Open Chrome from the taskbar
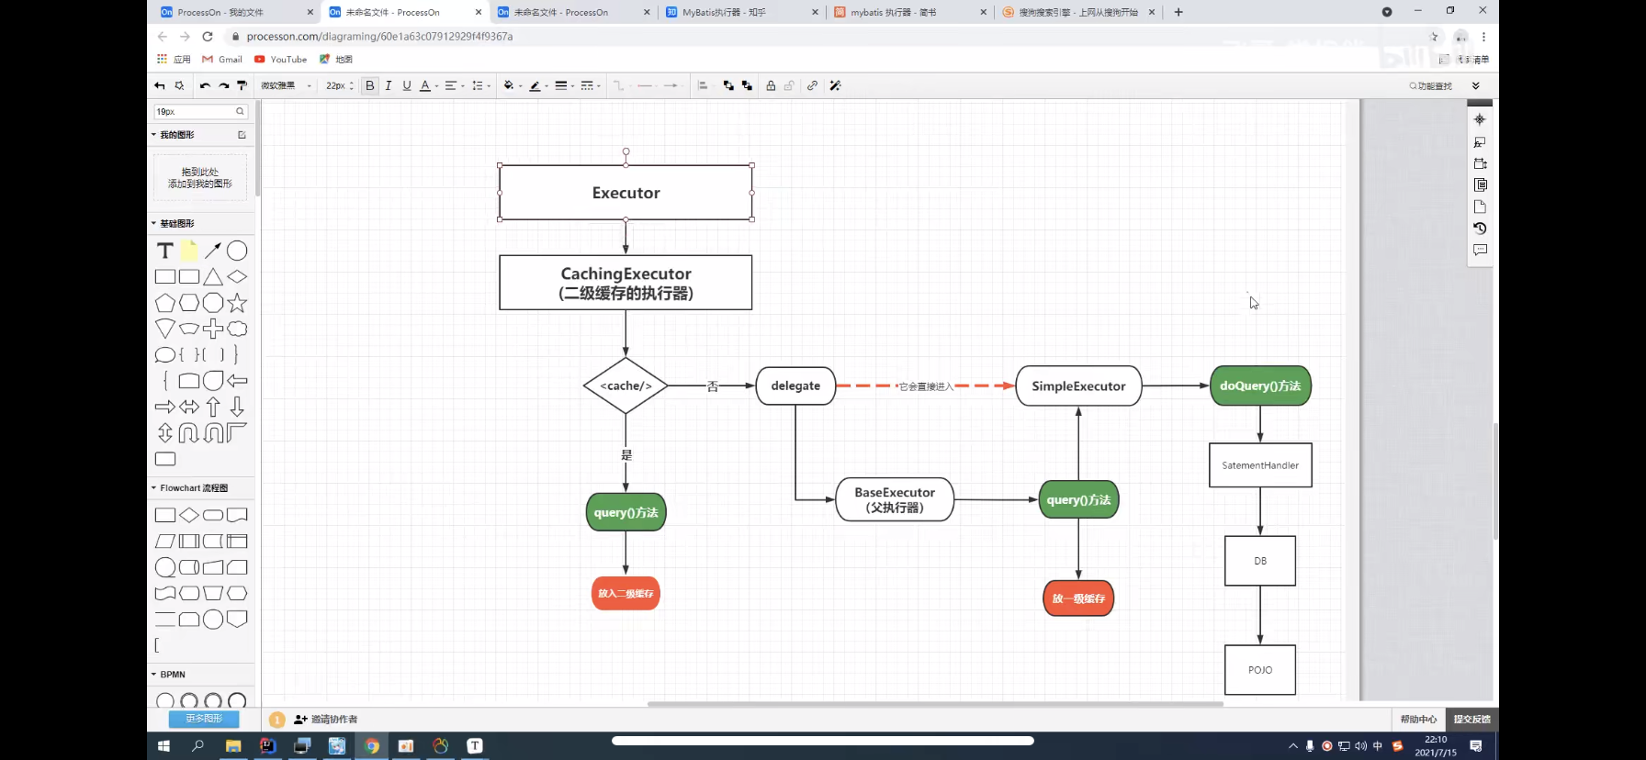1646x760 pixels. tap(371, 746)
